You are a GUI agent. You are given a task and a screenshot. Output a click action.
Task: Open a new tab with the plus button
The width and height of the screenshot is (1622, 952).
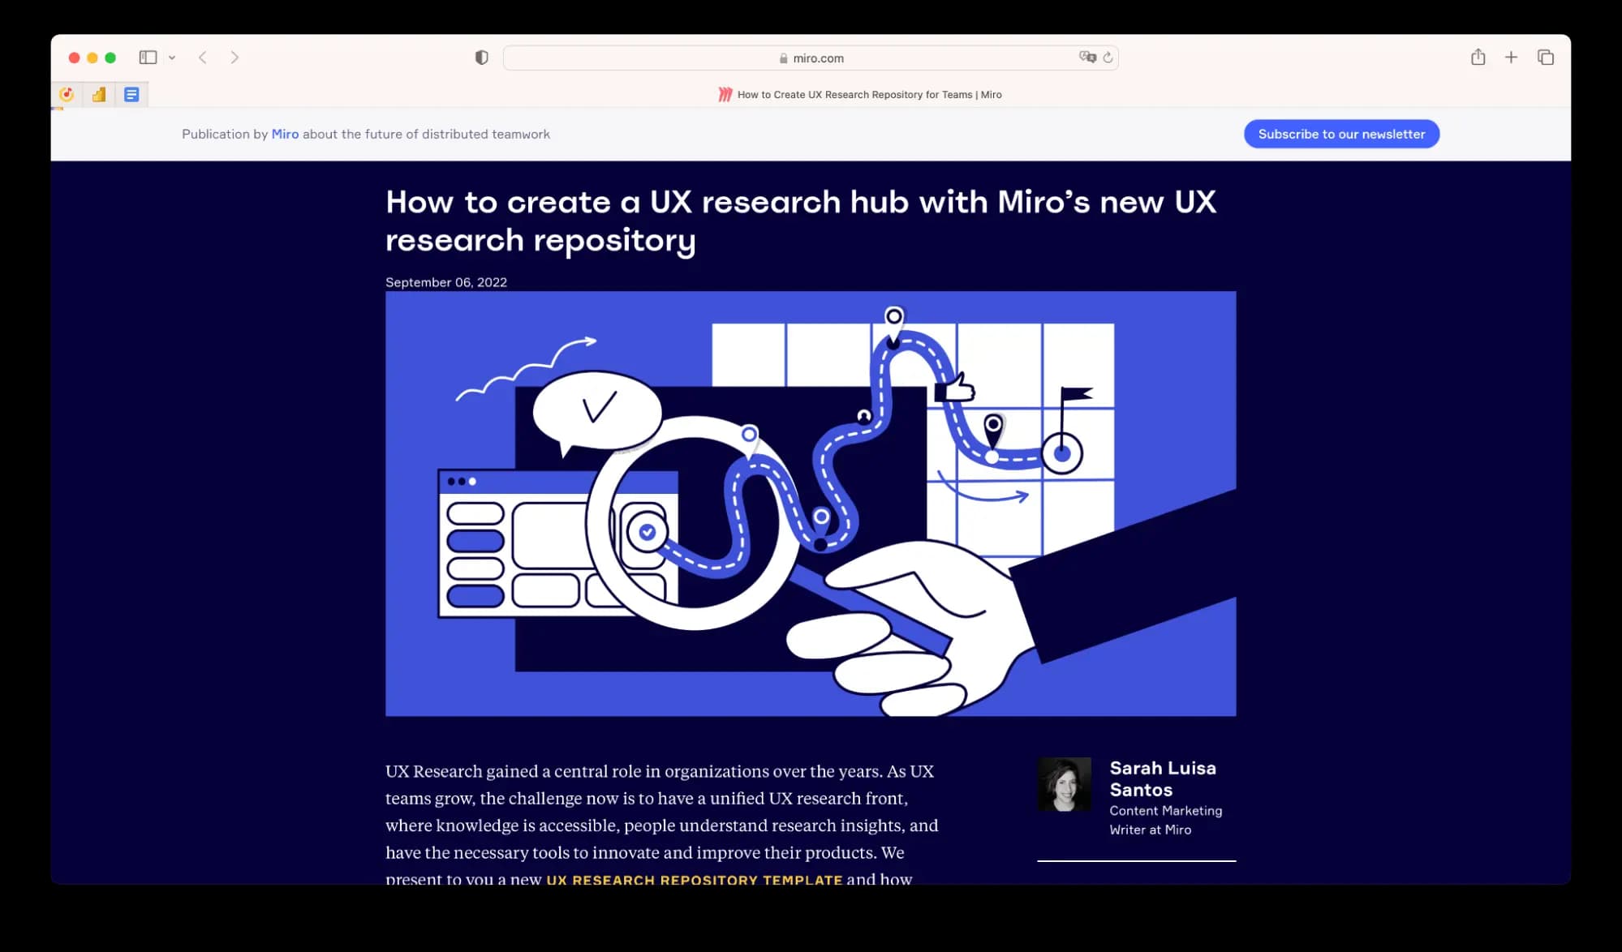[x=1512, y=58]
